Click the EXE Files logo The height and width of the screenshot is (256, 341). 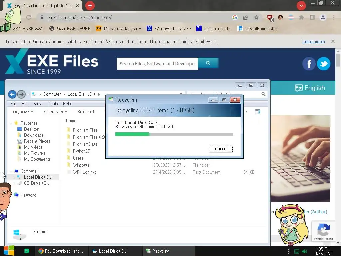pos(52,62)
